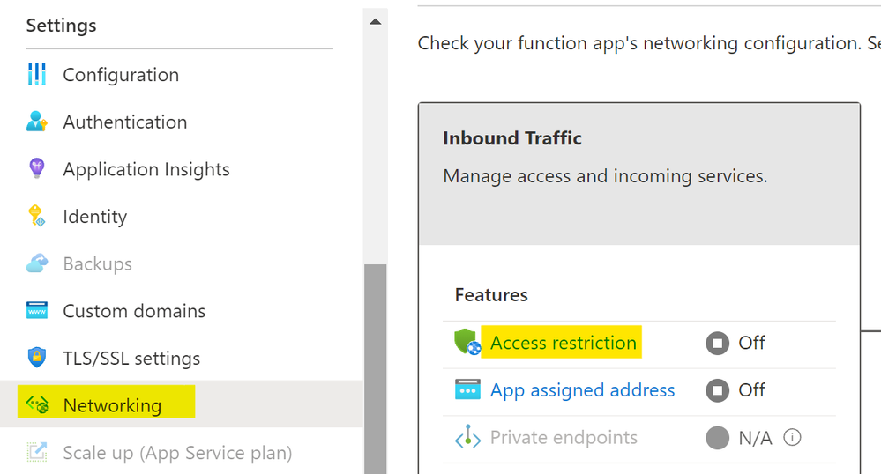Click the TLS/SSL settings shield icon
The width and height of the screenshot is (881, 474).
(x=36, y=357)
